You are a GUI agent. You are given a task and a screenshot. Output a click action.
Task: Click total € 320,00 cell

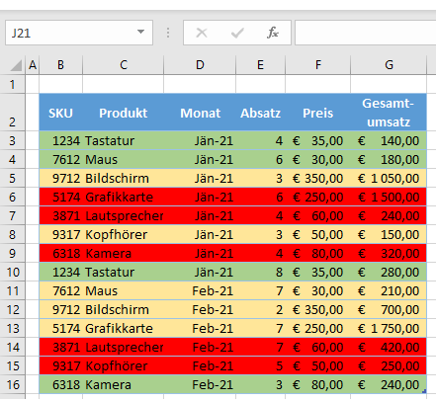coord(389,253)
